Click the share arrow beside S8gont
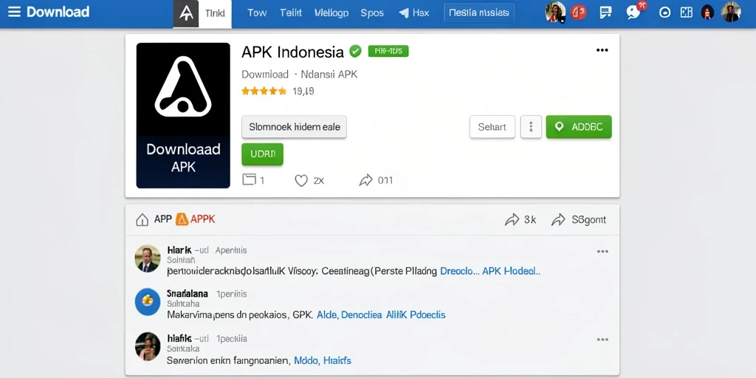 click(x=558, y=220)
